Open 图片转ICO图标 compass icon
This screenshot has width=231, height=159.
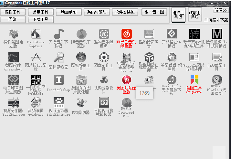click(36, 57)
